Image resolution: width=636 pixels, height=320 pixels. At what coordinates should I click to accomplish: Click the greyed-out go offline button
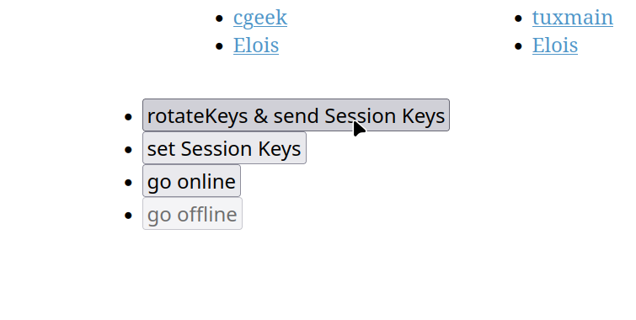[192, 214]
